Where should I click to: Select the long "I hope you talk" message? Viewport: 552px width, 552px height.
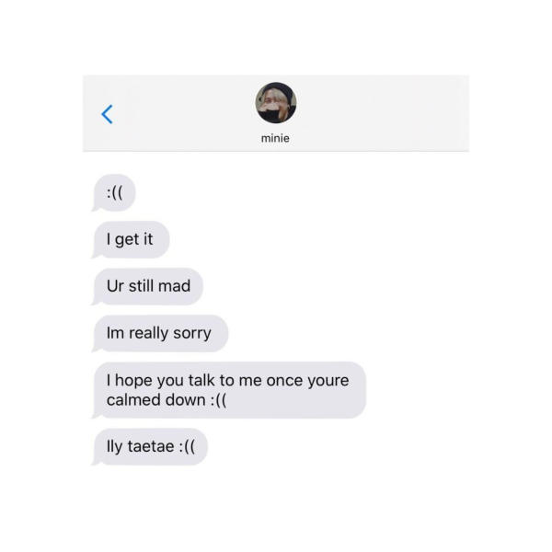229,390
